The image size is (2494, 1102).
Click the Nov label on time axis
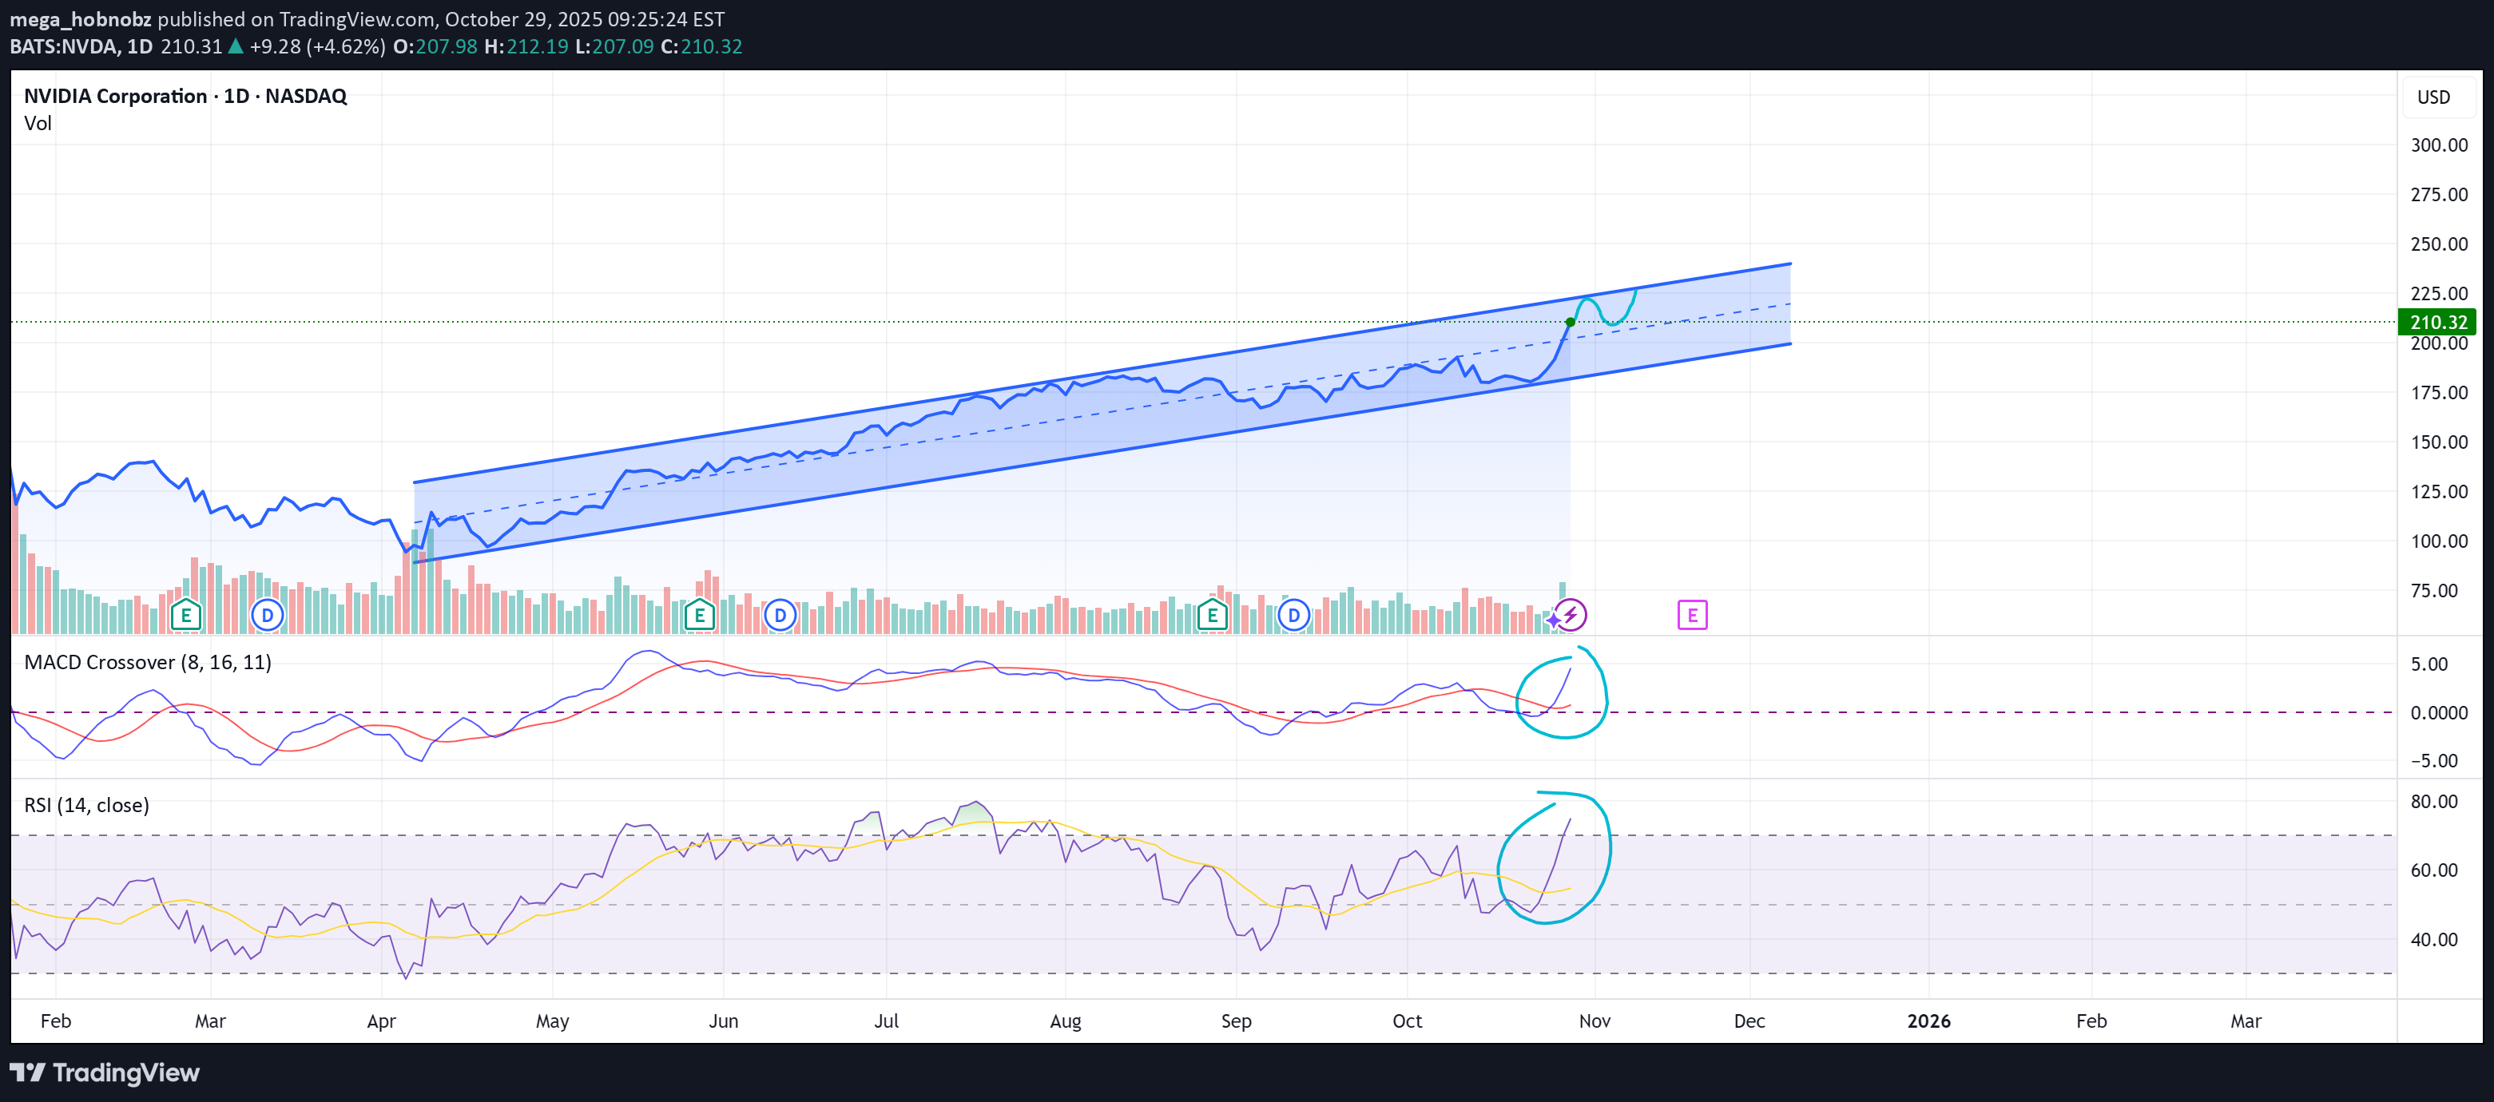coord(1594,1021)
